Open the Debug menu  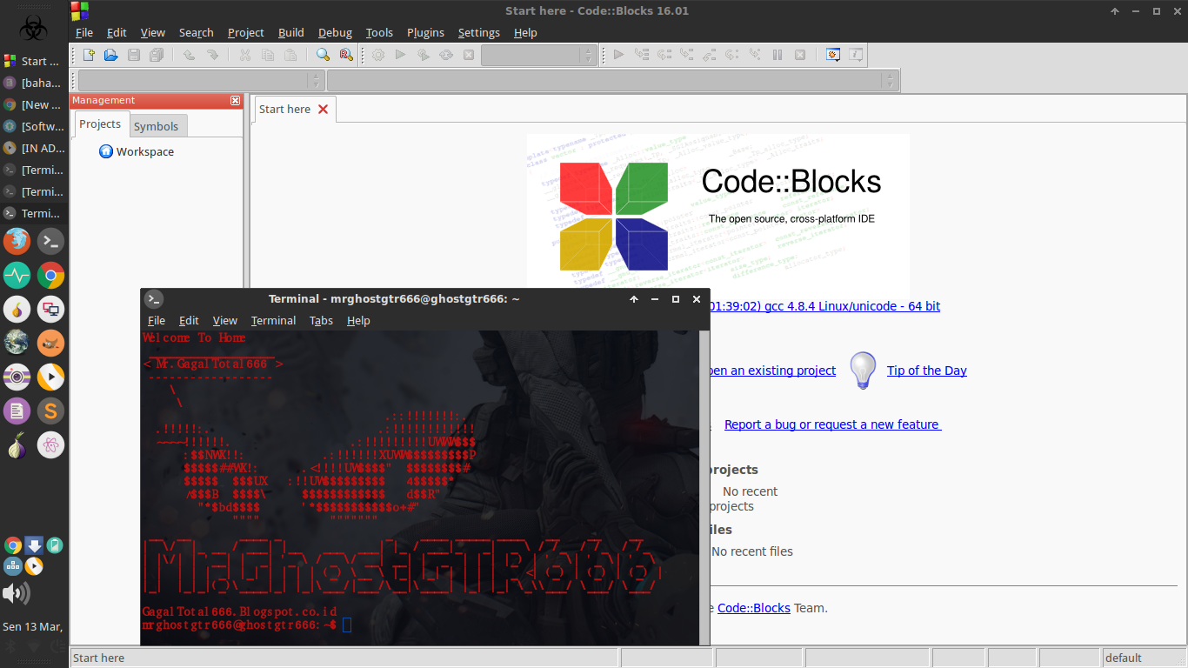click(x=335, y=32)
